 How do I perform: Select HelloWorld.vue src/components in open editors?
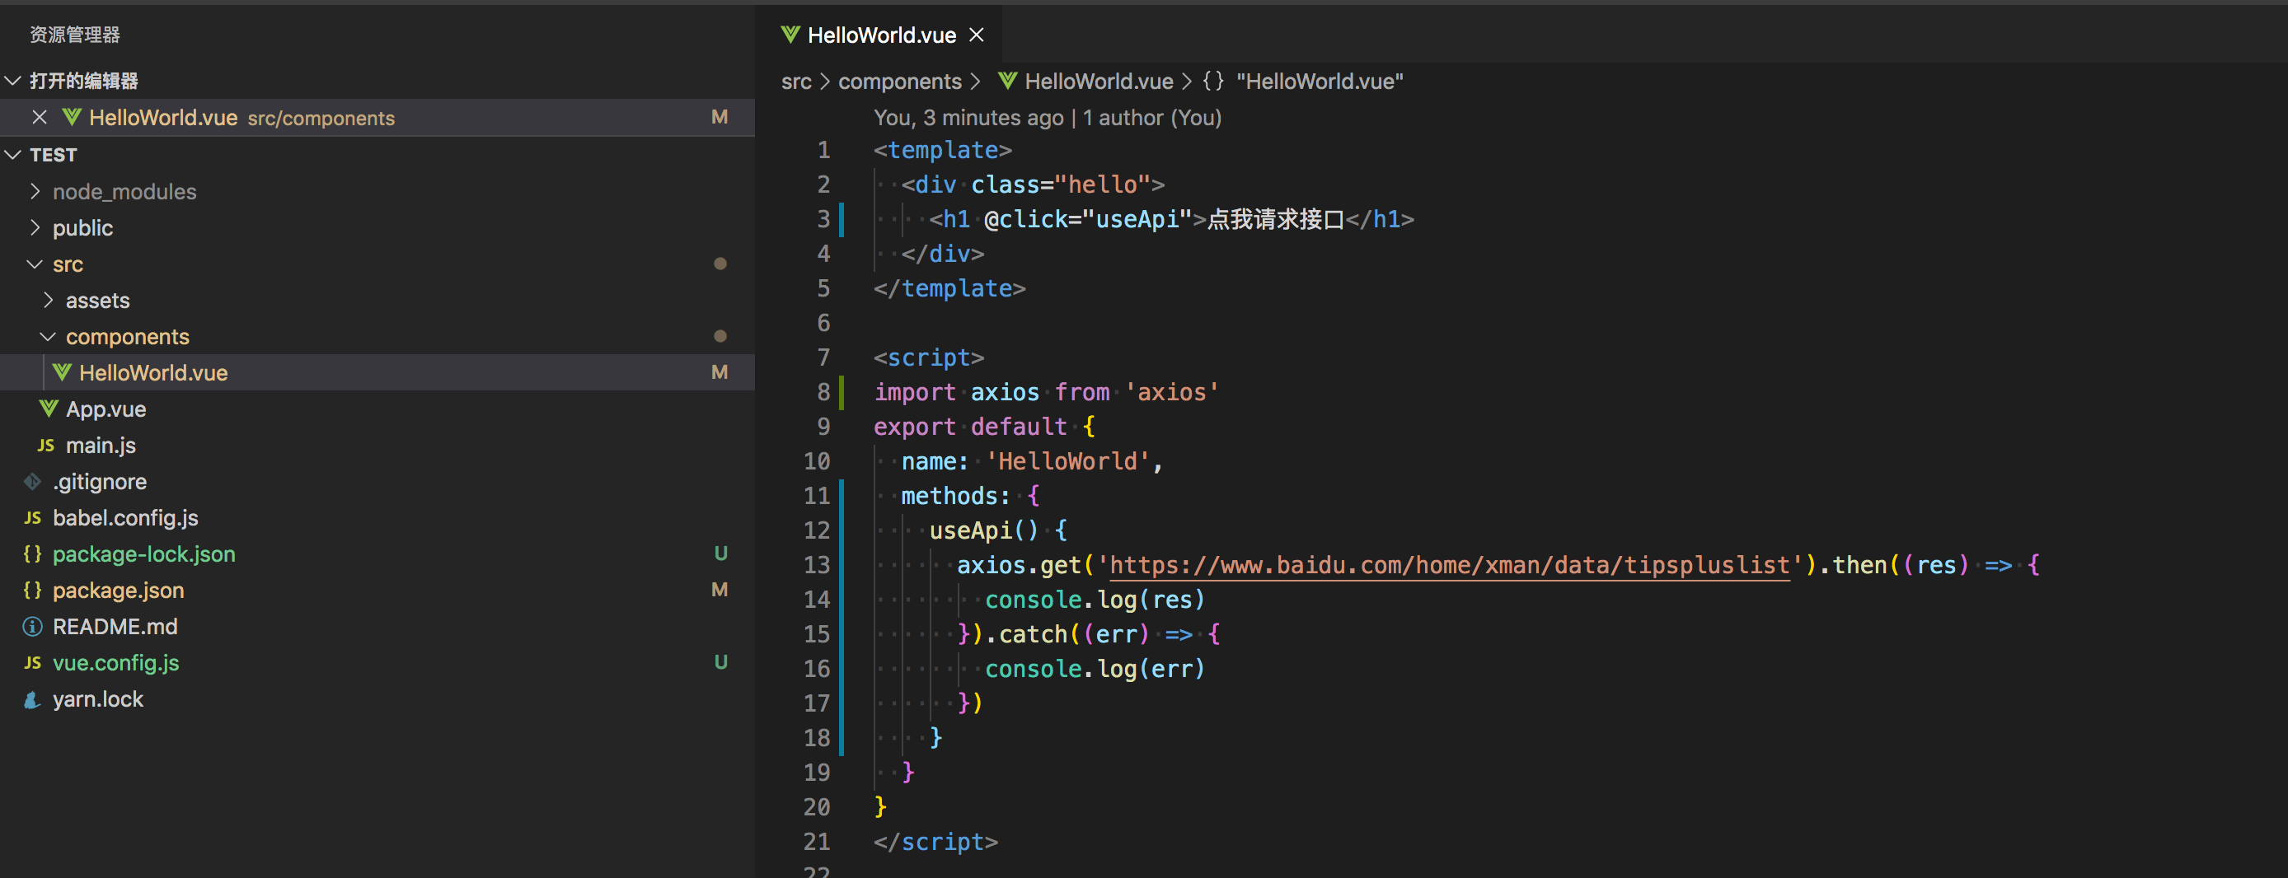tap(377, 117)
